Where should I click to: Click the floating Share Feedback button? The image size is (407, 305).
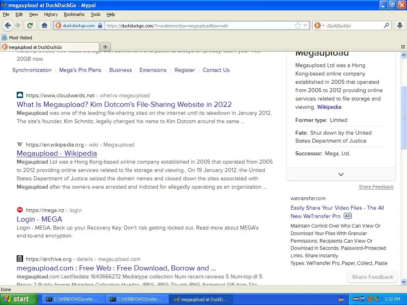pos(372,277)
